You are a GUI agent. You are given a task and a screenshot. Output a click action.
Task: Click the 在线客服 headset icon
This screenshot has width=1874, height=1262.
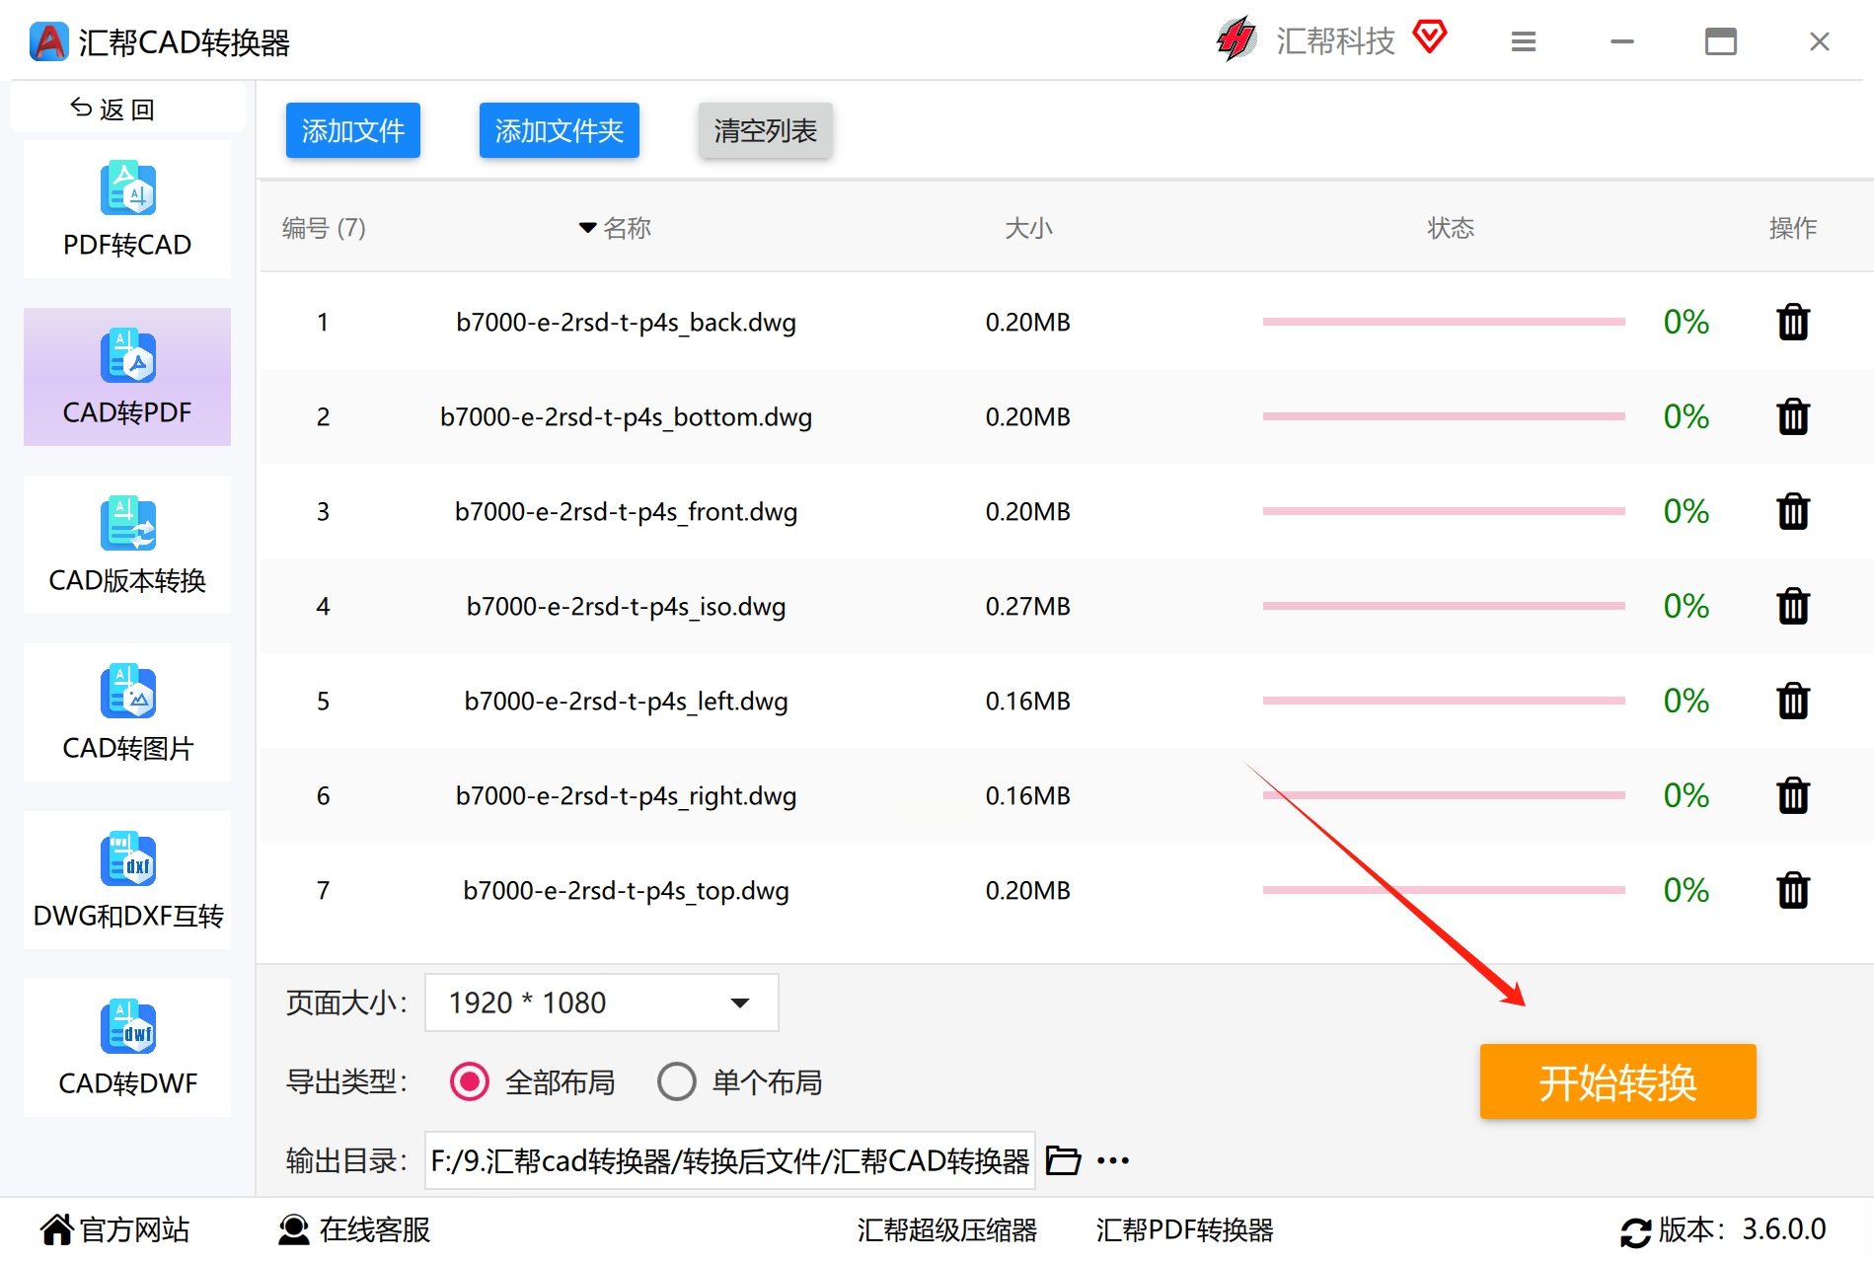click(294, 1229)
